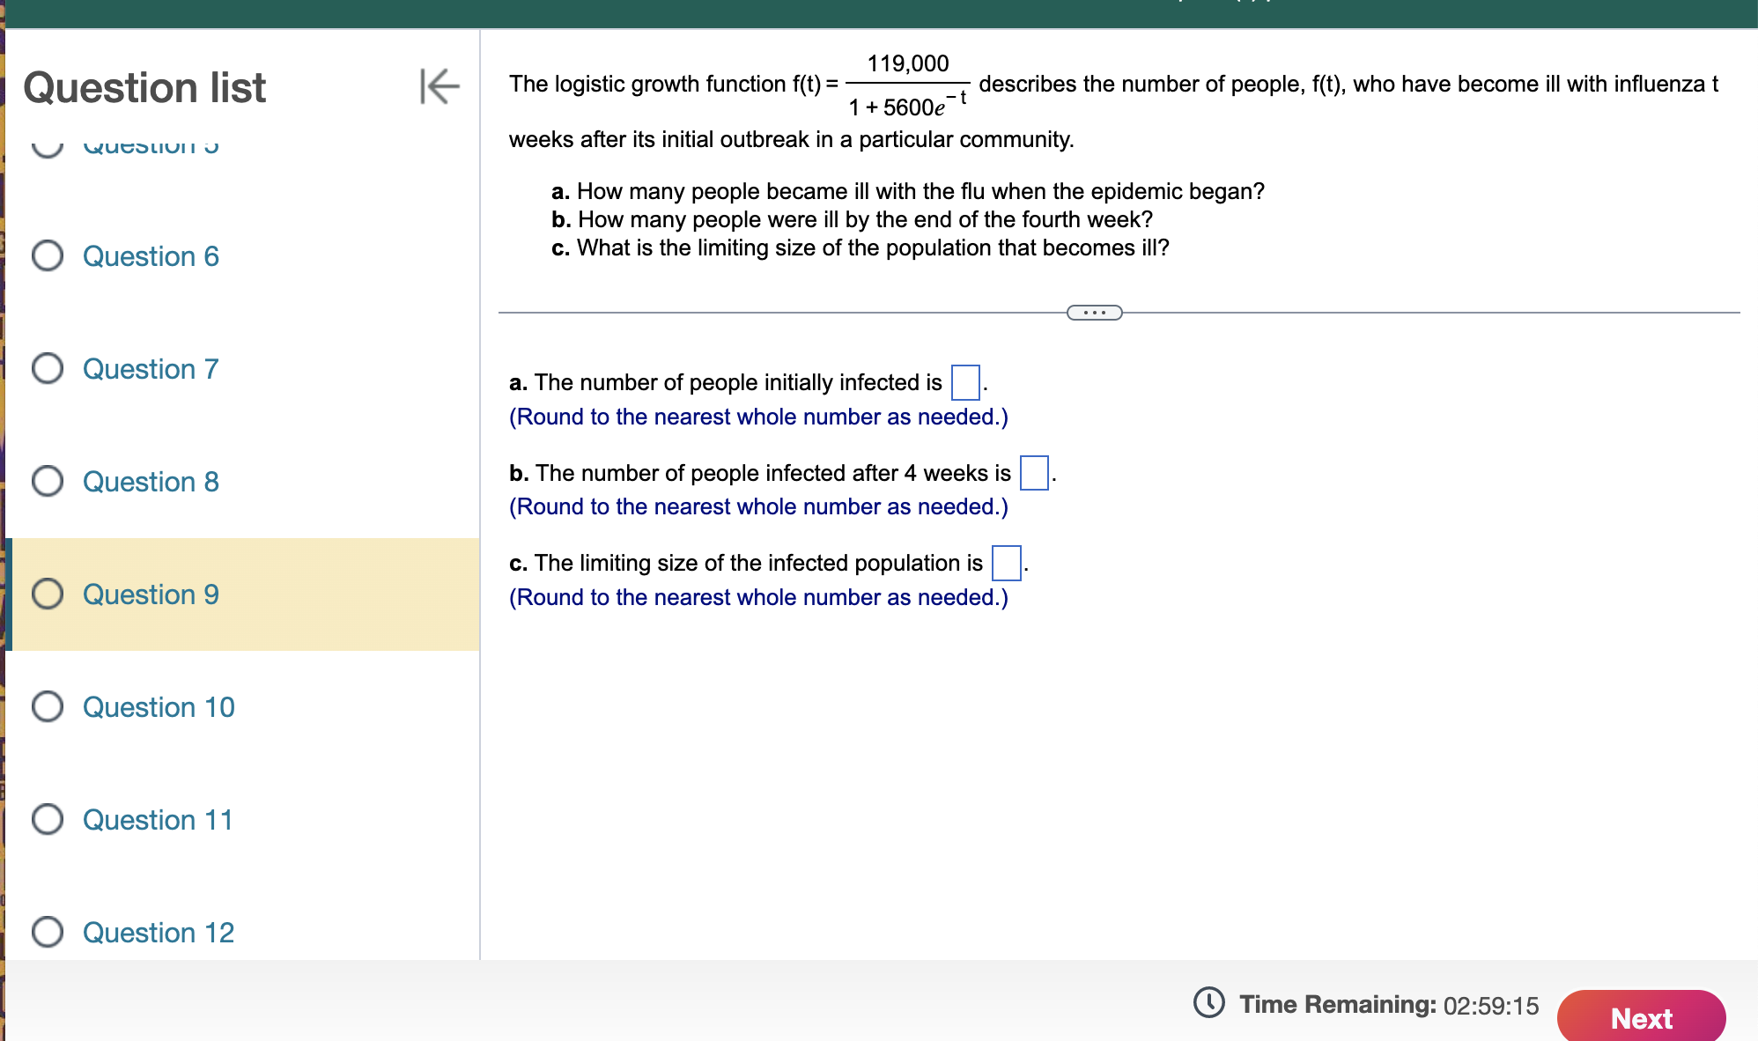Open Question 10 from the list

(158, 706)
